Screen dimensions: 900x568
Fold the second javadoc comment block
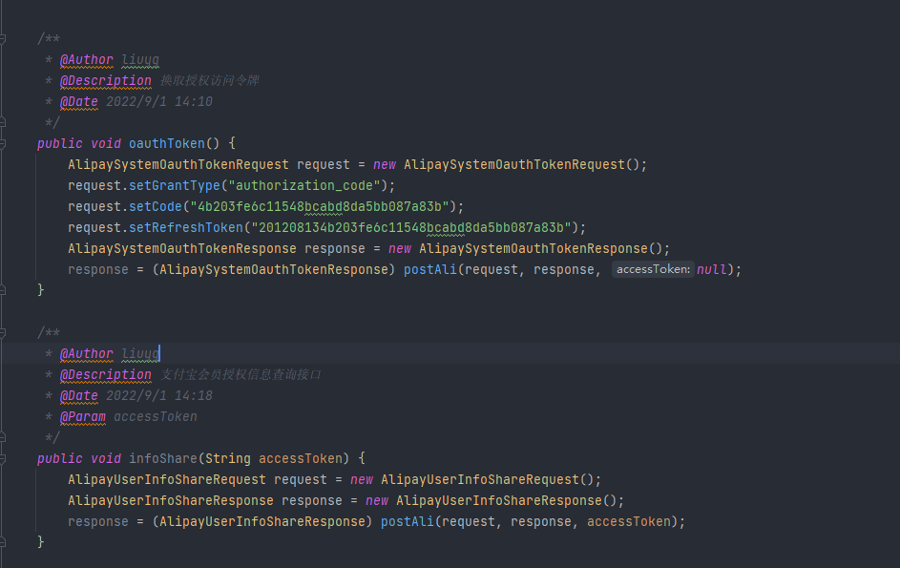pyautogui.click(x=3, y=332)
